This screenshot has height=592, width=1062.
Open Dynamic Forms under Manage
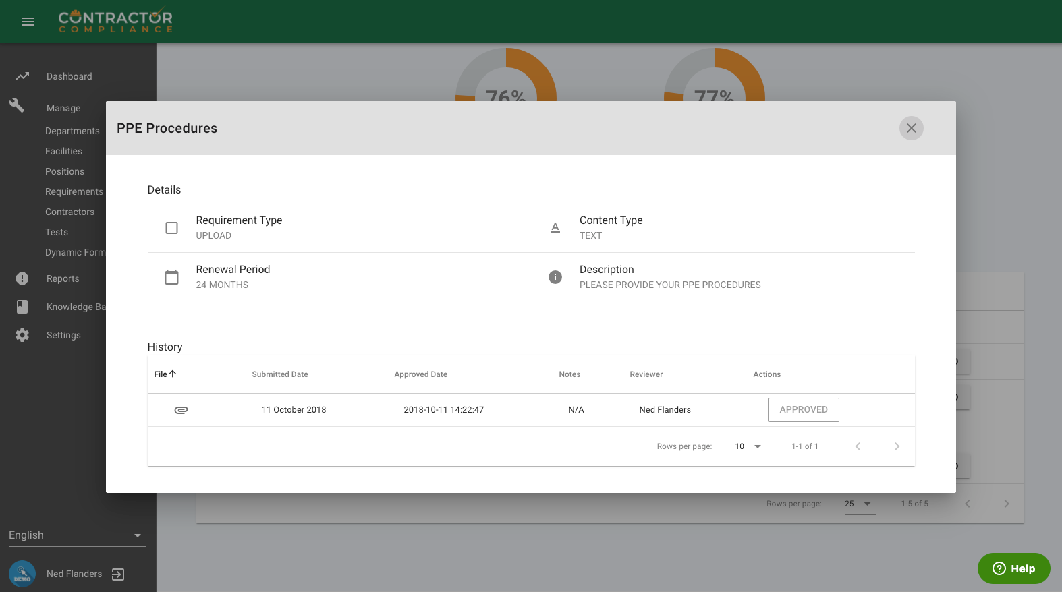[76, 252]
